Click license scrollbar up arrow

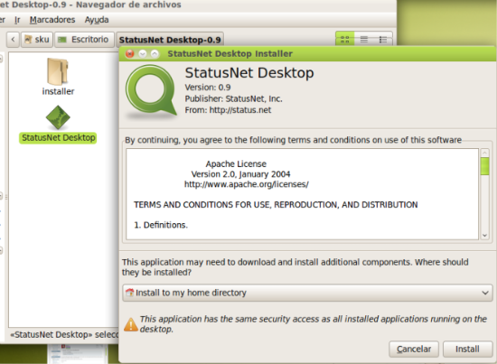point(484,153)
